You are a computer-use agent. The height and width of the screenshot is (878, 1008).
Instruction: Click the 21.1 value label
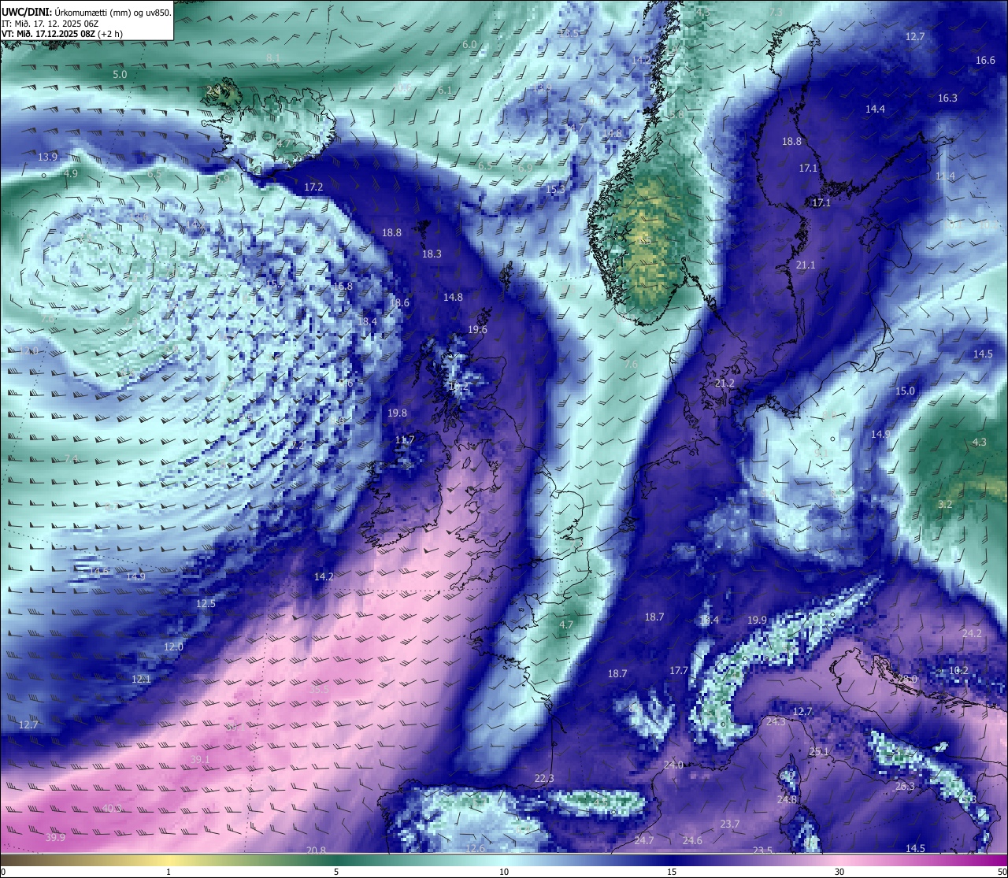click(x=806, y=265)
